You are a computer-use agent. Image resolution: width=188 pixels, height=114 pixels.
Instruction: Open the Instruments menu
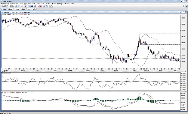14,4
